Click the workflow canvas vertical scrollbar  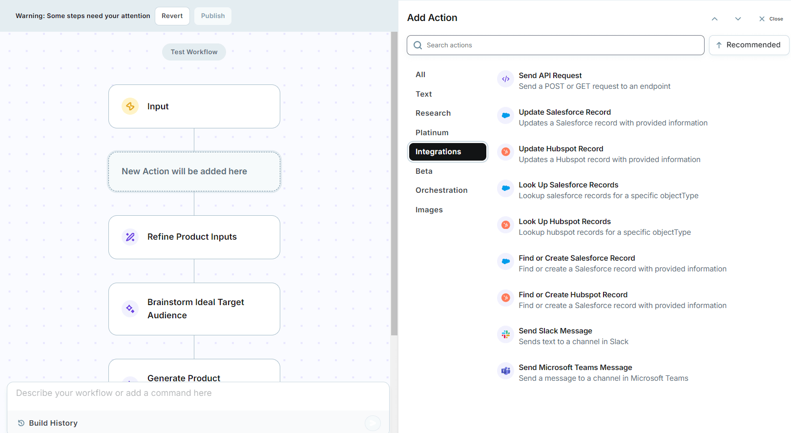click(394, 184)
